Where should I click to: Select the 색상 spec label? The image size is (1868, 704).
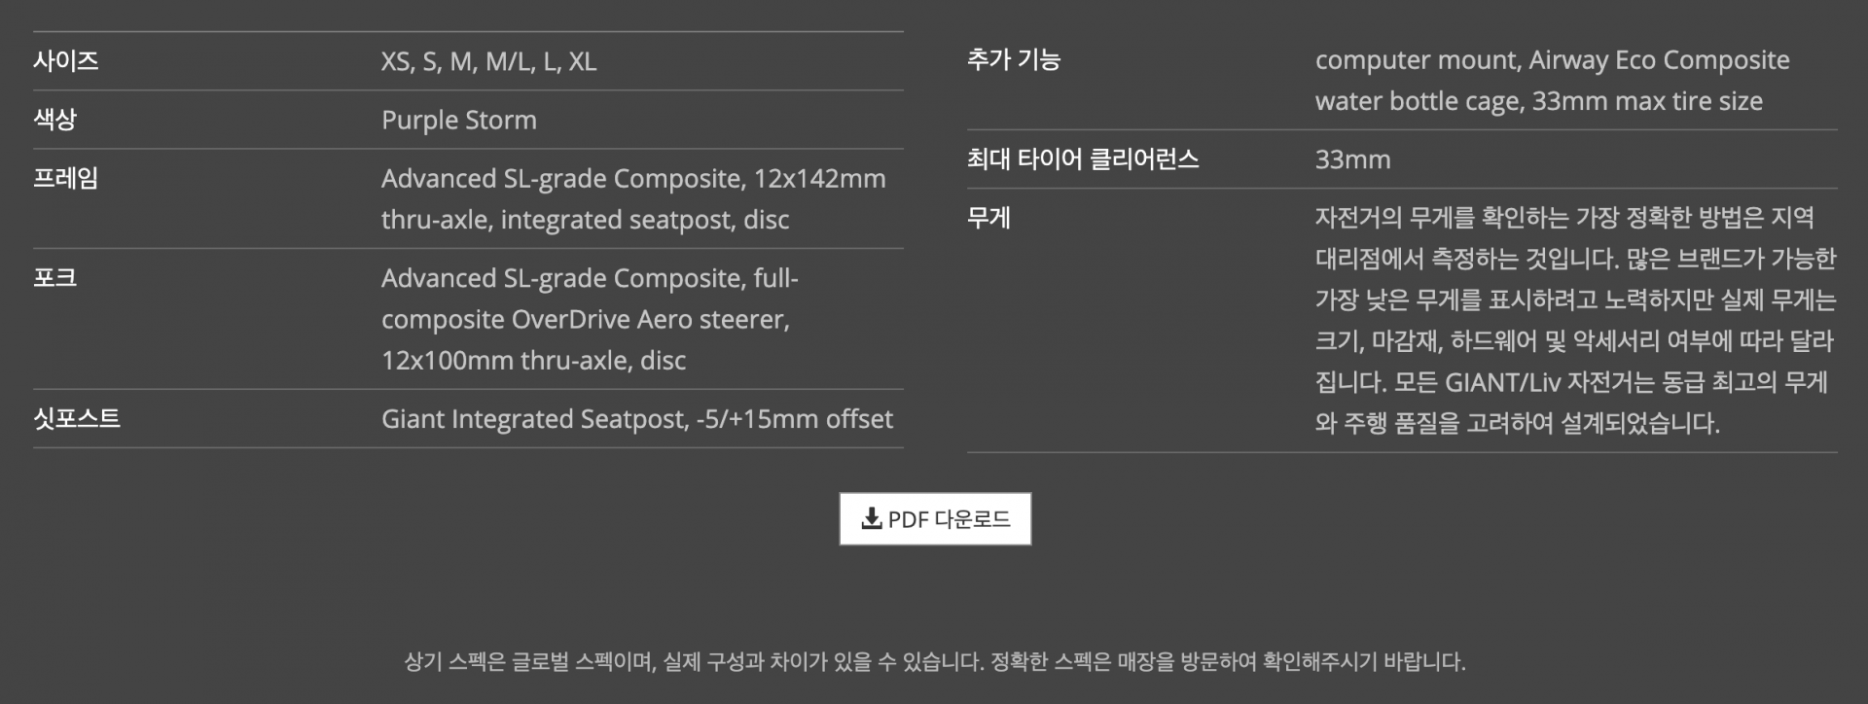coord(54,120)
